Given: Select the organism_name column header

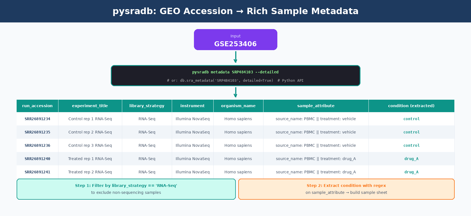Looking at the screenshot, I should (x=238, y=106).
